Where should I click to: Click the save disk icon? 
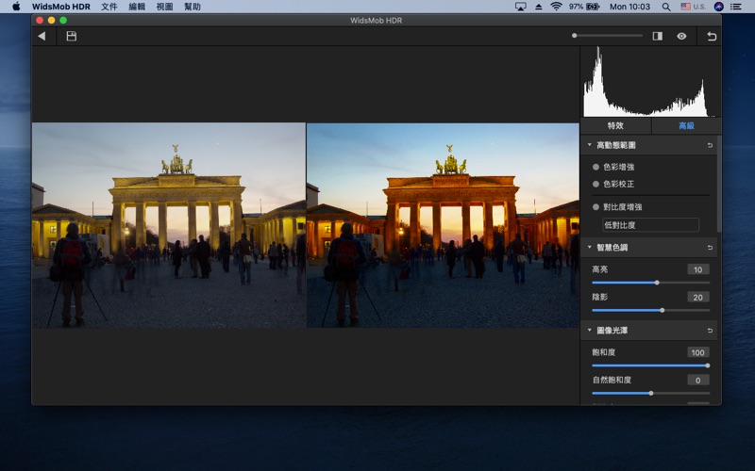71,36
